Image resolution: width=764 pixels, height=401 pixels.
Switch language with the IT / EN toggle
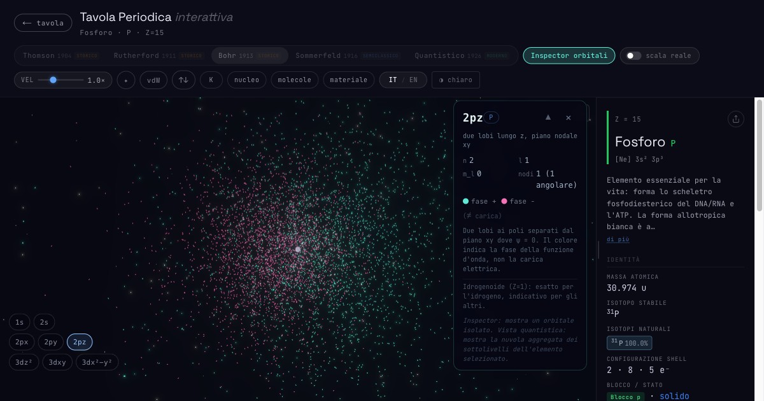(x=403, y=80)
